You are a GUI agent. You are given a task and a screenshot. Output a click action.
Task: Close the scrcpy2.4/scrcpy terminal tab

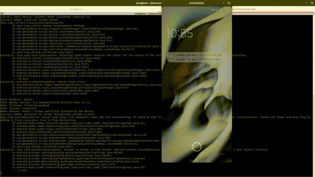coord(310,9)
